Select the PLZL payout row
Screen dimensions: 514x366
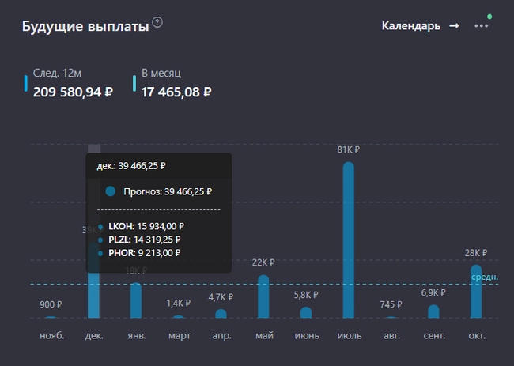click(142, 240)
